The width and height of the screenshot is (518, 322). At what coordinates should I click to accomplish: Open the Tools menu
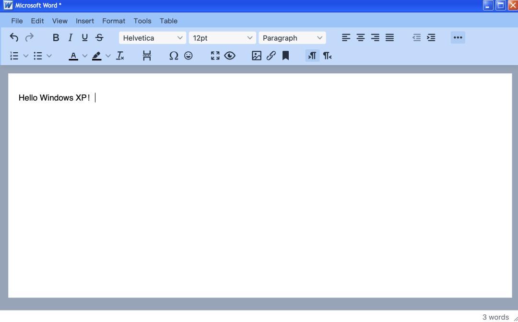click(142, 21)
